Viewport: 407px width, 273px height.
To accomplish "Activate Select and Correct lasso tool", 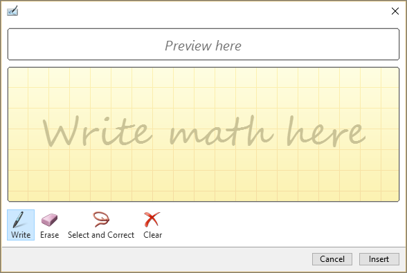I will 101,225.
